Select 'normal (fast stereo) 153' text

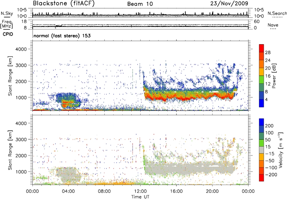click(x=62, y=36)
